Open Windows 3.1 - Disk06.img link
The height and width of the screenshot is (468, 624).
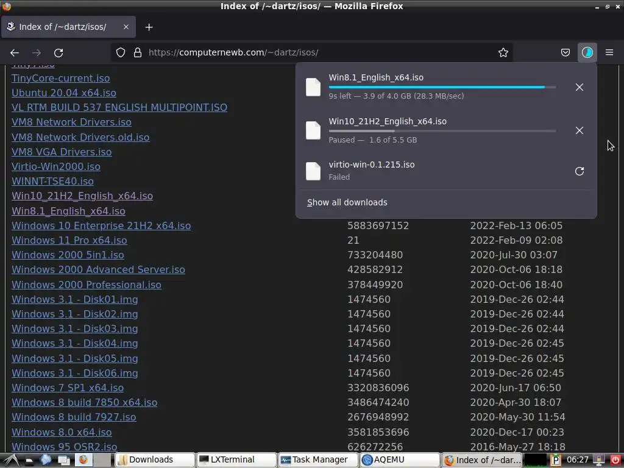(x=75, y=374)
